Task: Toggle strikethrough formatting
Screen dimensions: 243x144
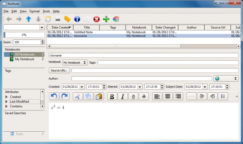Action: click(x=144, y=96)
